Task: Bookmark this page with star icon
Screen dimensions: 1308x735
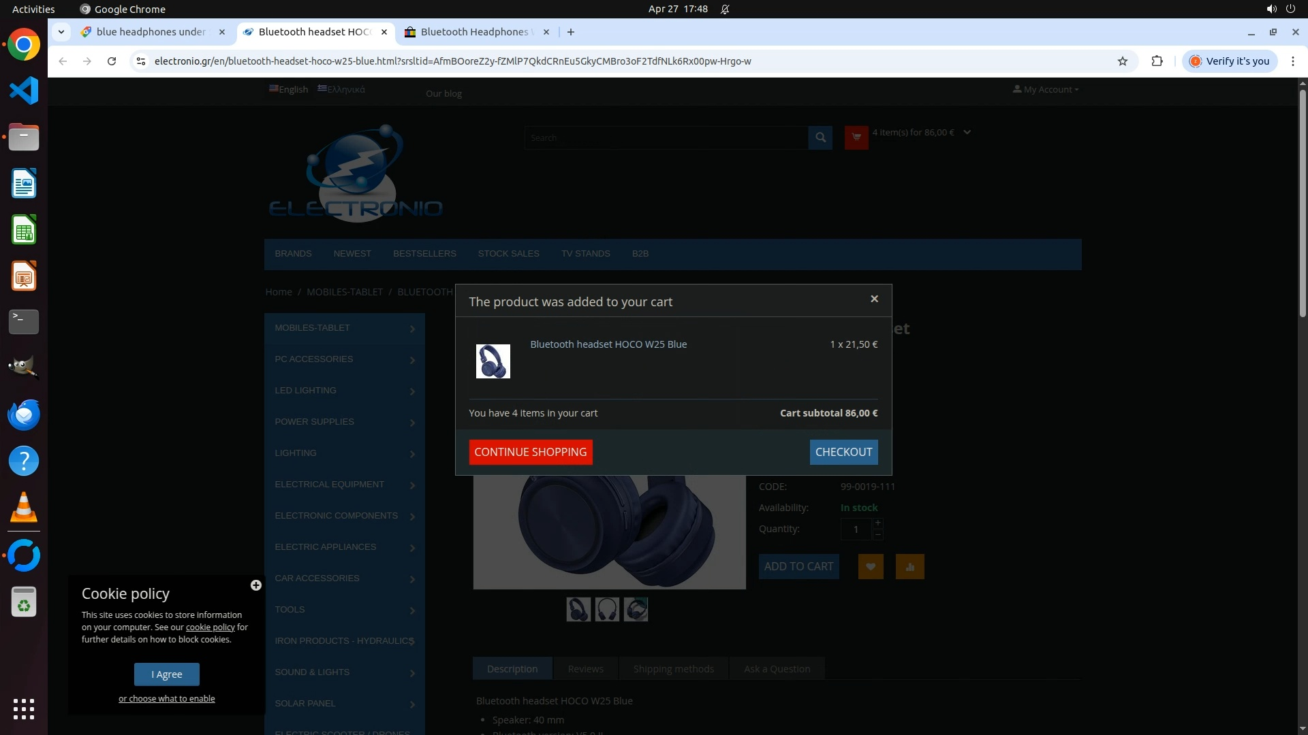Action: [x=1123, y=61]
